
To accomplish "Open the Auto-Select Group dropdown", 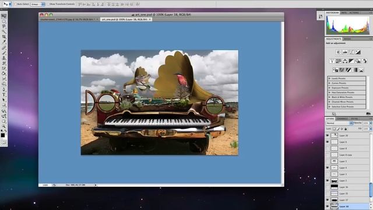I will tap(37, 4).
